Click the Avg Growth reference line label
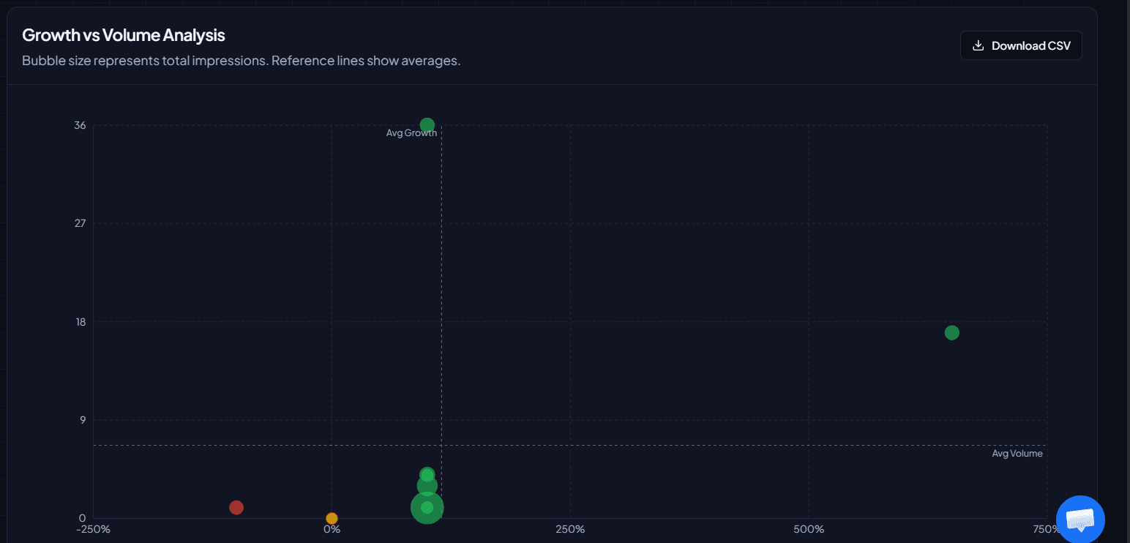Screen dimensions: 1130x543 tap(411, 132)
